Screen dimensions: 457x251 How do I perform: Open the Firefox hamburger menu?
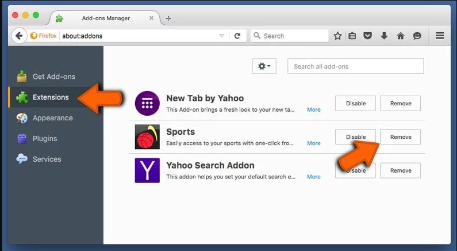click(x=440, y=36)
